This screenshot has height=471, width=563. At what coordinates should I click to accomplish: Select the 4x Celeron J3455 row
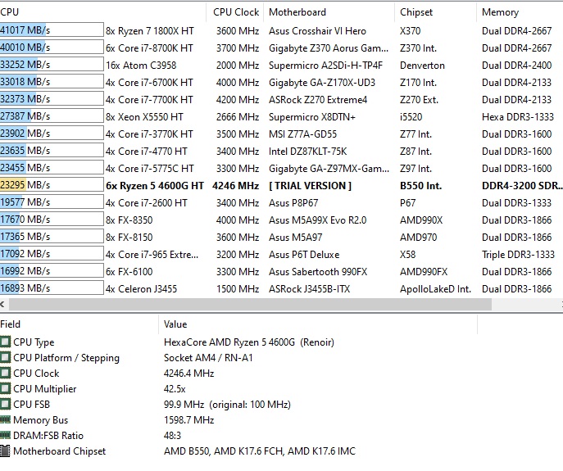(x=282, y=289)
